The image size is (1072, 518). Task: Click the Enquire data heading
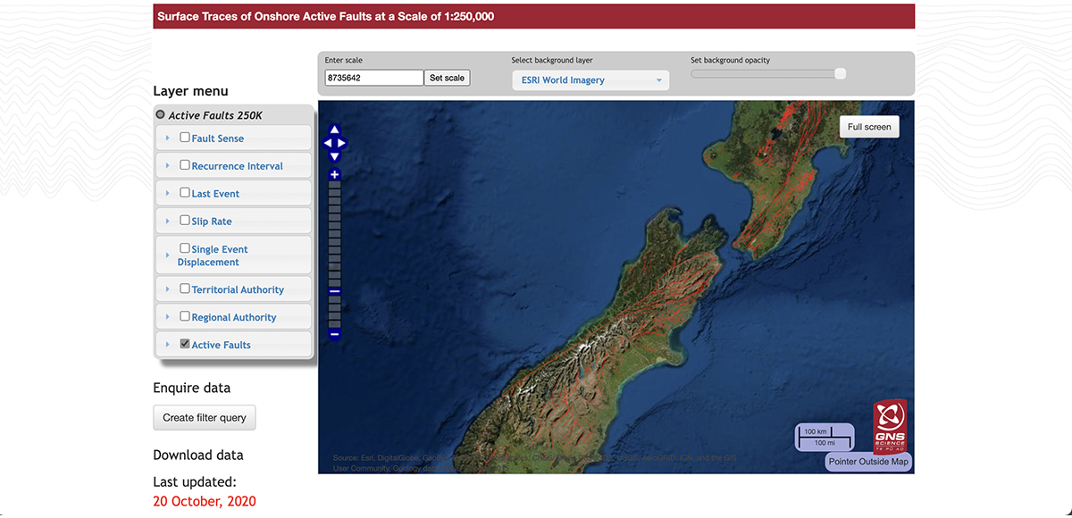pyautogui.click(x=191, y=388)
